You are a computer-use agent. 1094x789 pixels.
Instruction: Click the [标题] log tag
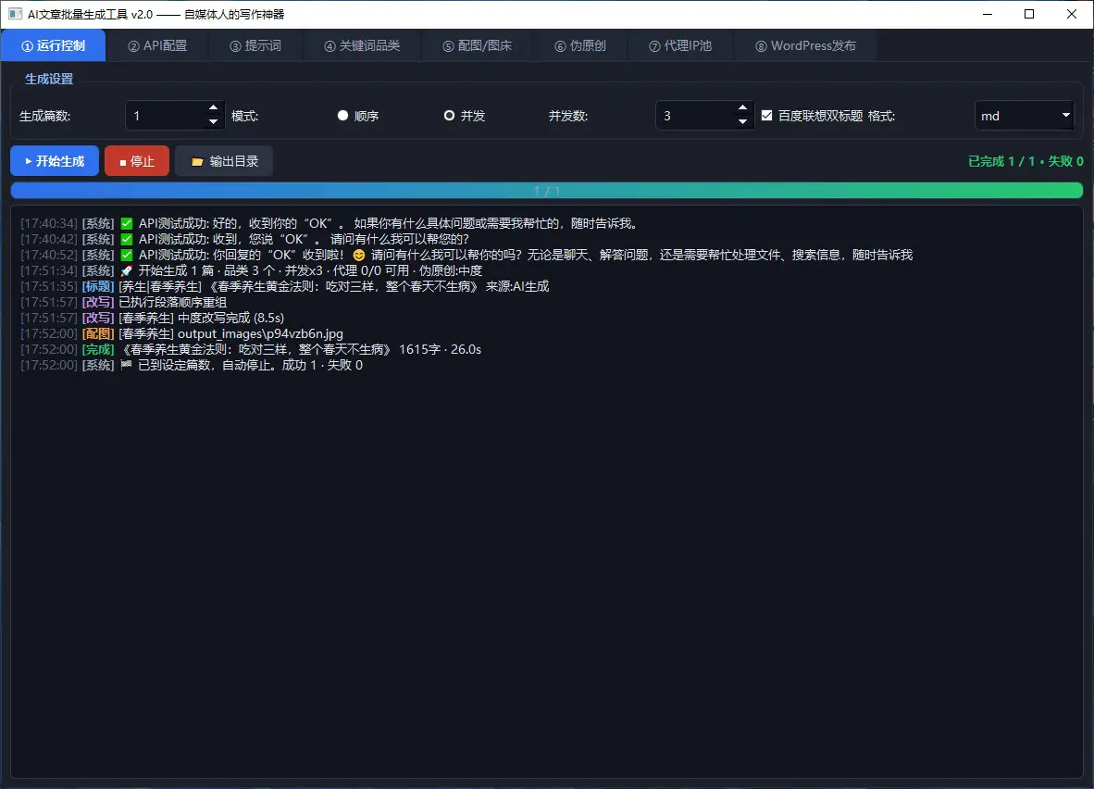click(98, 286)
